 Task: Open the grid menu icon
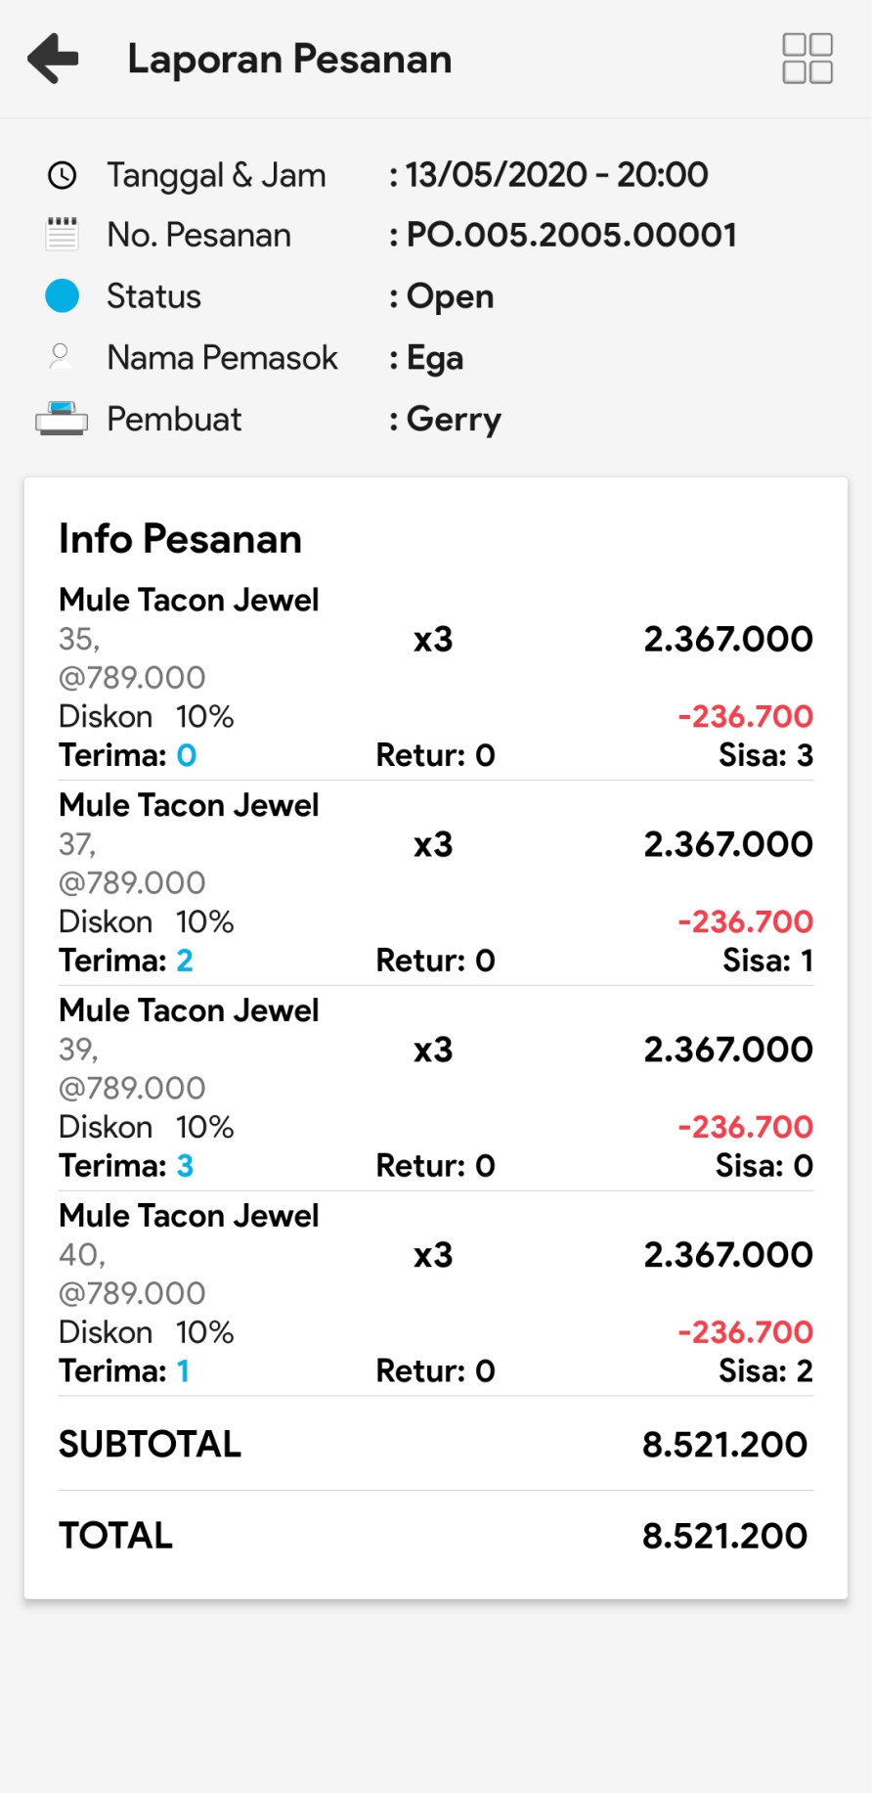click(807, 59)
